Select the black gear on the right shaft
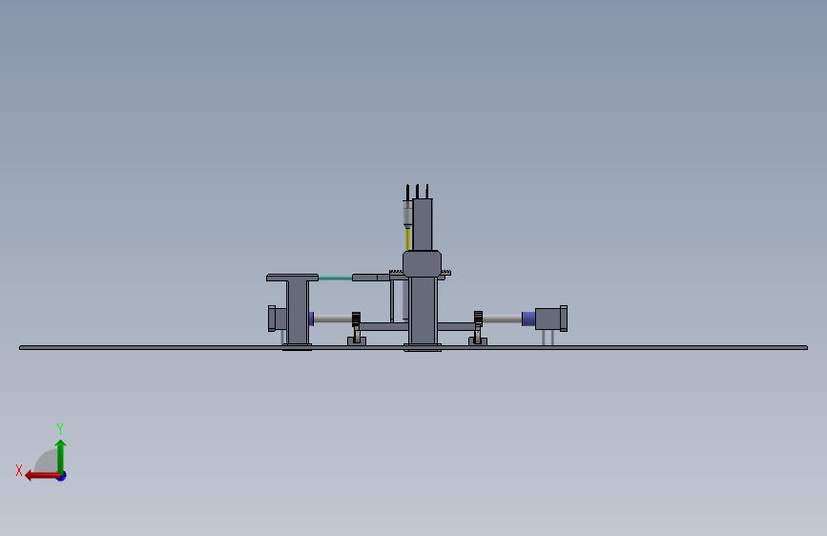This screenshot has width=827, height=536. tap(479, 318)
